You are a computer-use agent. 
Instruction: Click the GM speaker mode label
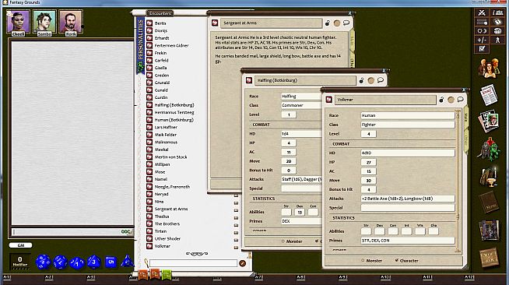click(20, 245)
